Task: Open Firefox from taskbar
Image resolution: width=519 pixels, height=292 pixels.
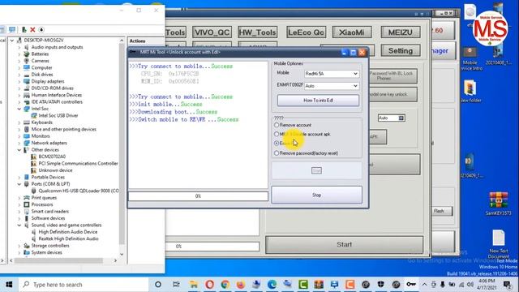Action: click(241, 285)
